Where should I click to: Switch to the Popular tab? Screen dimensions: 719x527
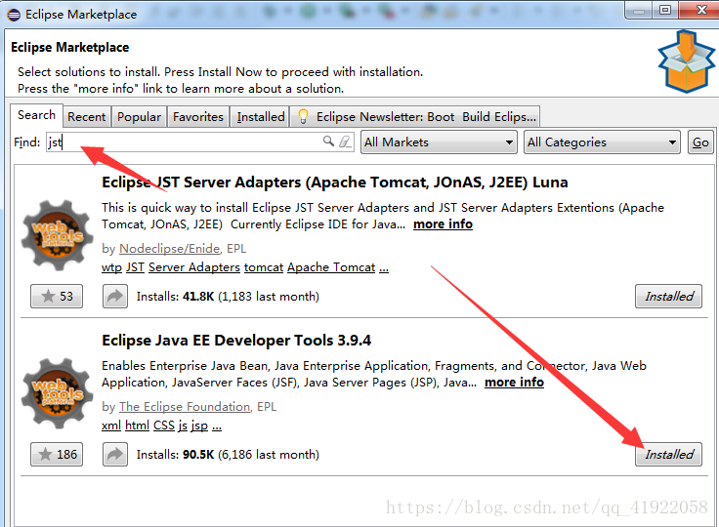[140, 117]
